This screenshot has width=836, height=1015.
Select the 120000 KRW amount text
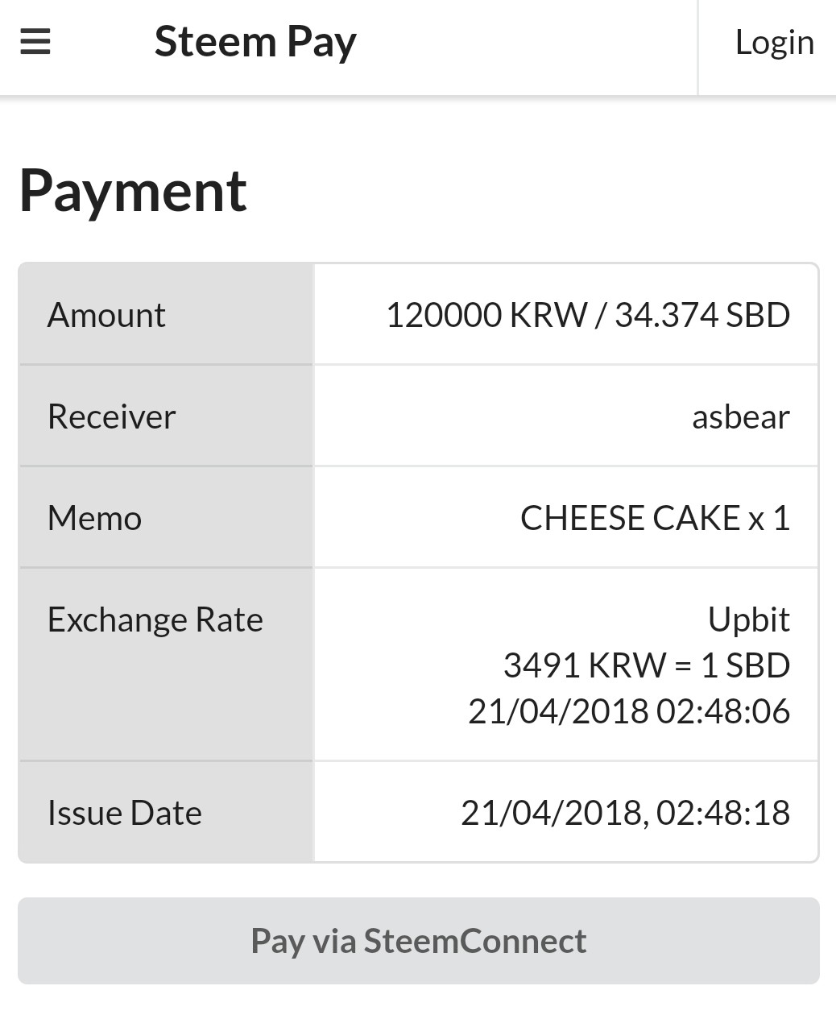pos(486,315)
